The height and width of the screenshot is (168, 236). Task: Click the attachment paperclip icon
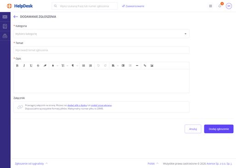[20, 107]
